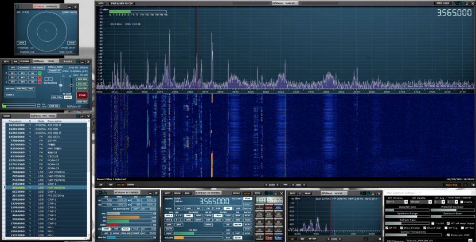Click the red STOP button

click(x=82, y=95)
